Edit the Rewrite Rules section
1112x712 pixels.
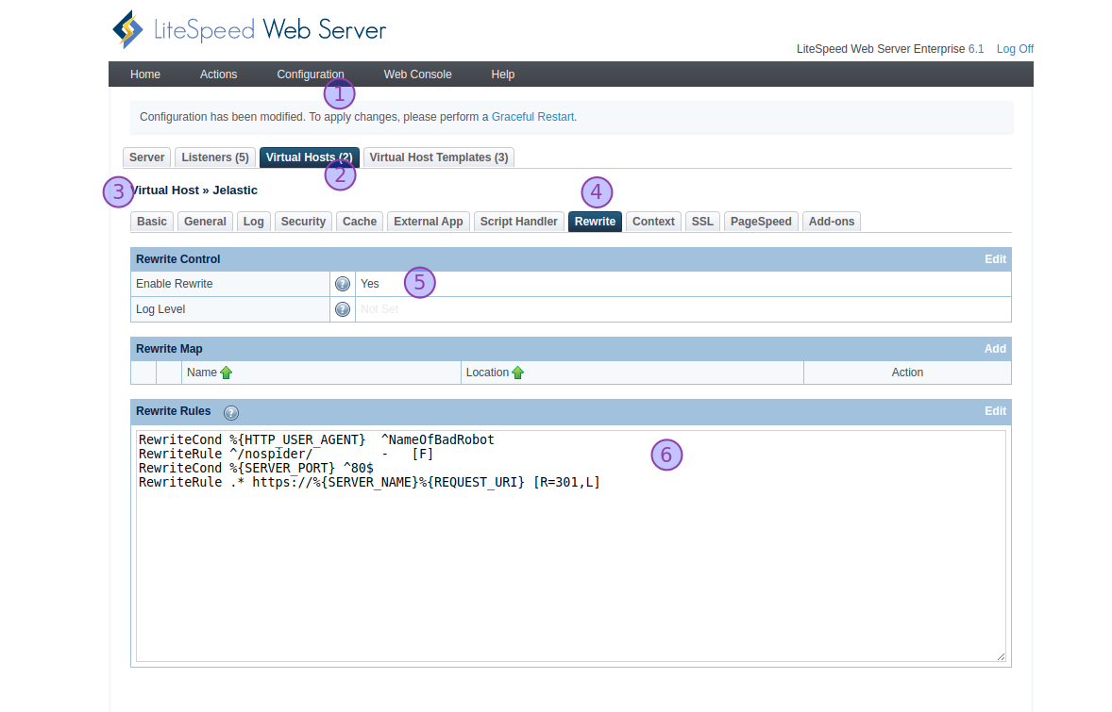click(995, 411)
